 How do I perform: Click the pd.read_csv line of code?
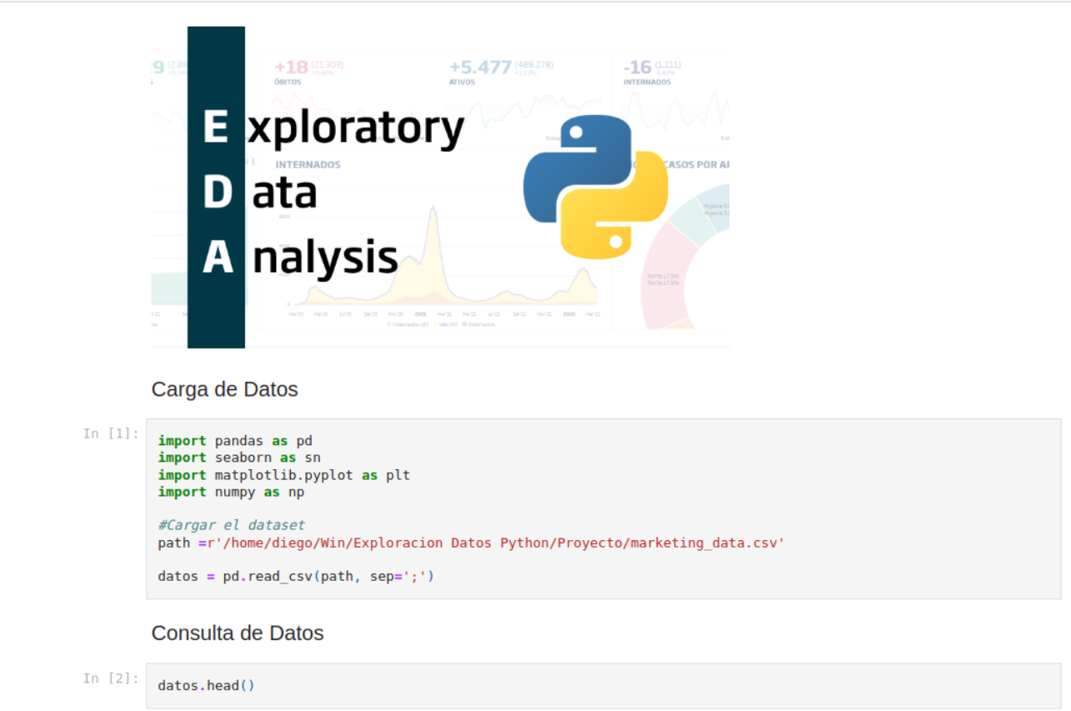click(x=296, y=577)
